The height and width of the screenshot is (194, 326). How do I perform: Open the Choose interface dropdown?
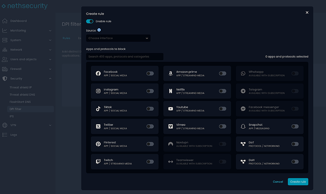pos(118,38)
